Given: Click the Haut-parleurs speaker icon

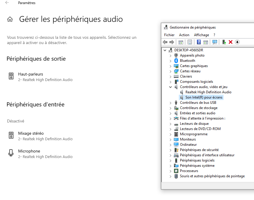Looking at the screenshot, I should (11, 76).
